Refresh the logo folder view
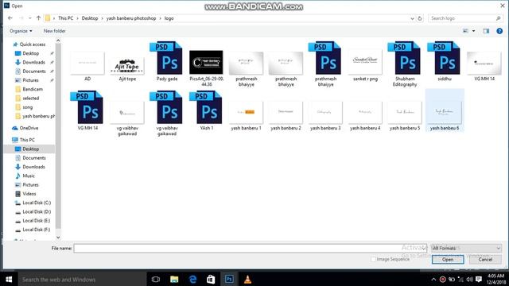The height and width of the screenshot is (286, 509). [420, 18]
